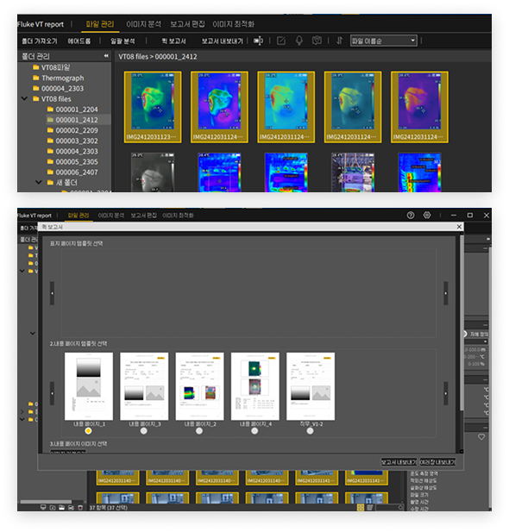Click the rename icon in toolbar
Screen dimensions: 509x532
point(259,41)
